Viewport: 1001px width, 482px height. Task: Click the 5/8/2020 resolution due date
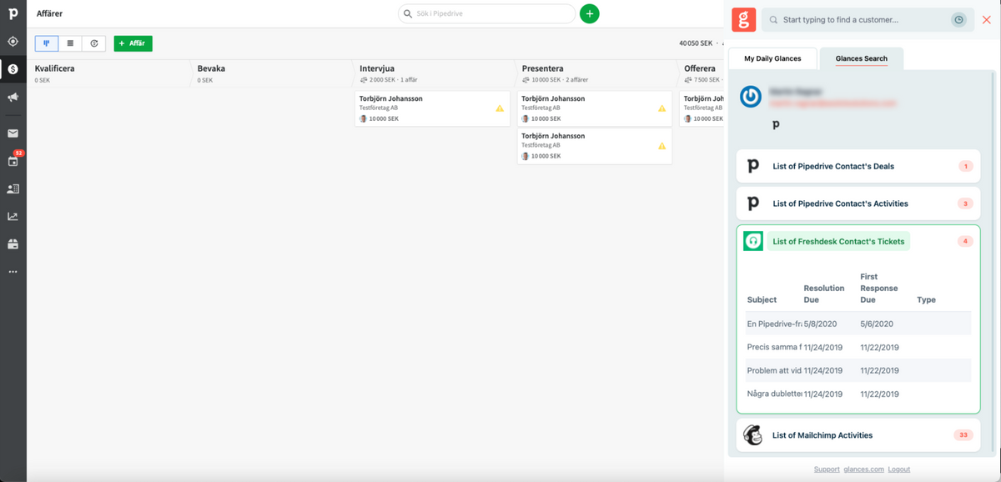820,324
